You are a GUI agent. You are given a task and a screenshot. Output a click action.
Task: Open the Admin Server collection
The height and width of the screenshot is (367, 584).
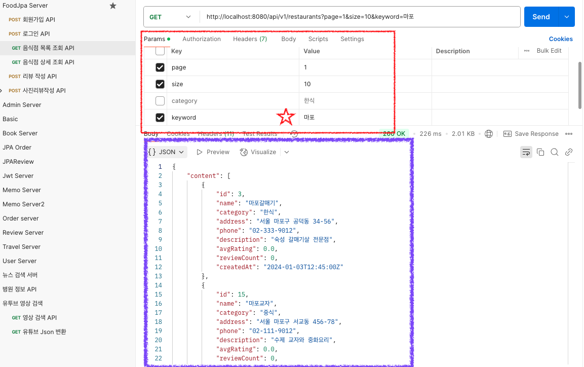(22, 105)
